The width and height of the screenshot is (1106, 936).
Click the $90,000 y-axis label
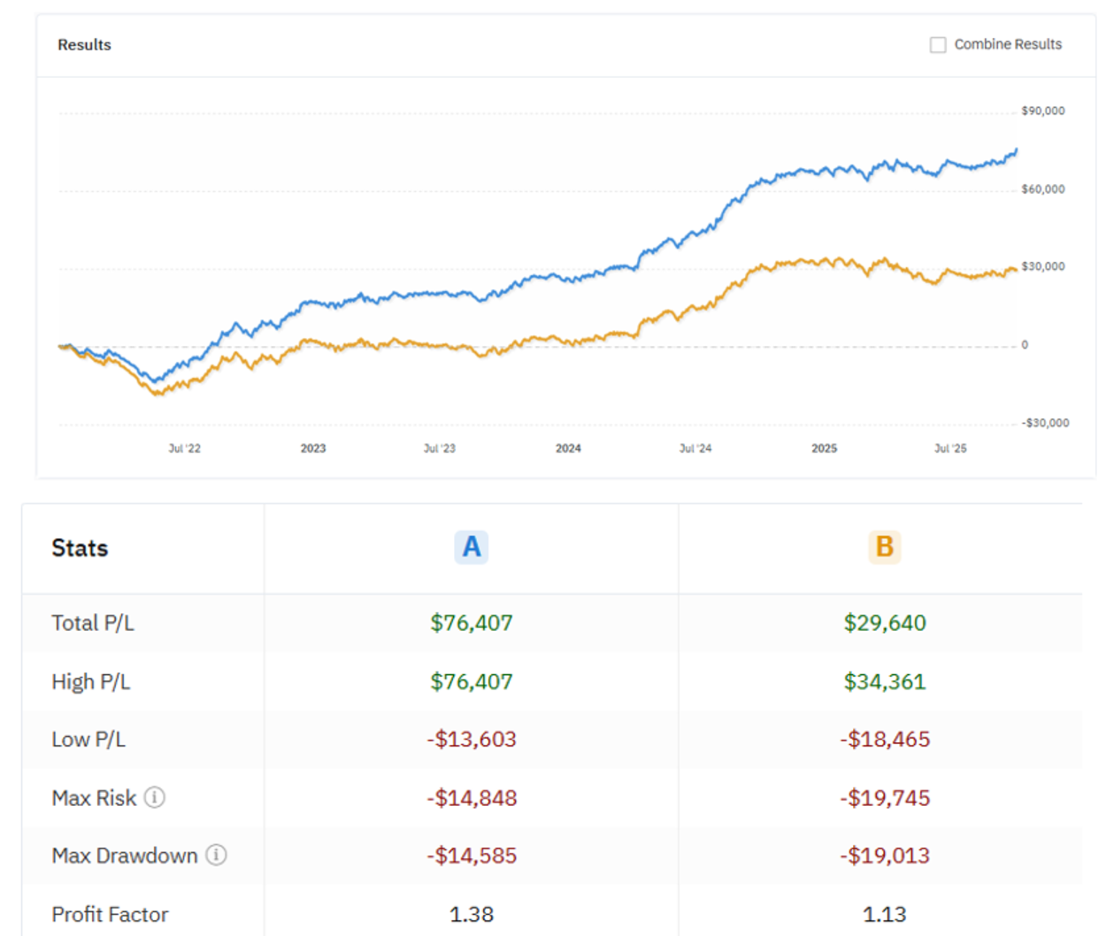(x=1042, y=111)
